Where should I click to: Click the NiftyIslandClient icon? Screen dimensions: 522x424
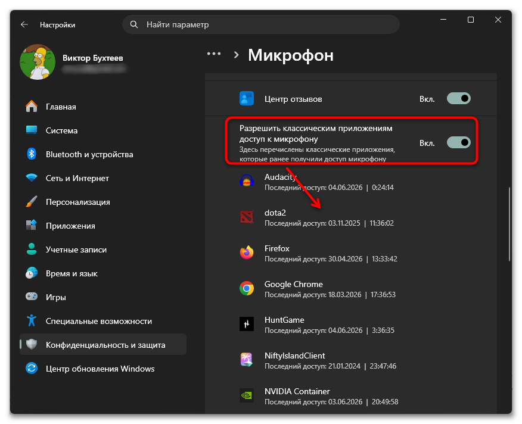tap(247, 360)
